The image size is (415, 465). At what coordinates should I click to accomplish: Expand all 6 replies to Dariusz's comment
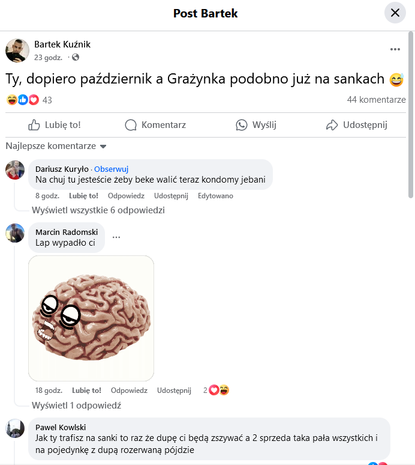pyautogui.click(x=98, y=210)
